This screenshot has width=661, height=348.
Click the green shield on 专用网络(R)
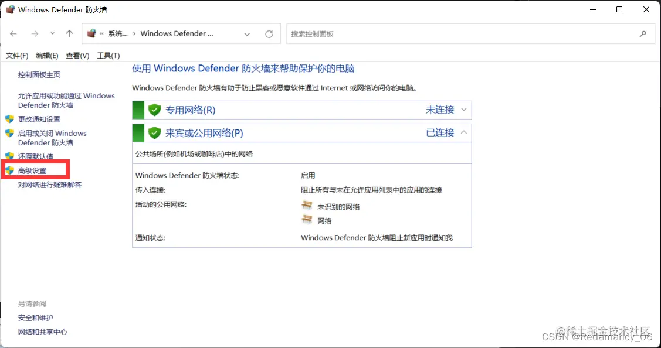pos(155,110)
